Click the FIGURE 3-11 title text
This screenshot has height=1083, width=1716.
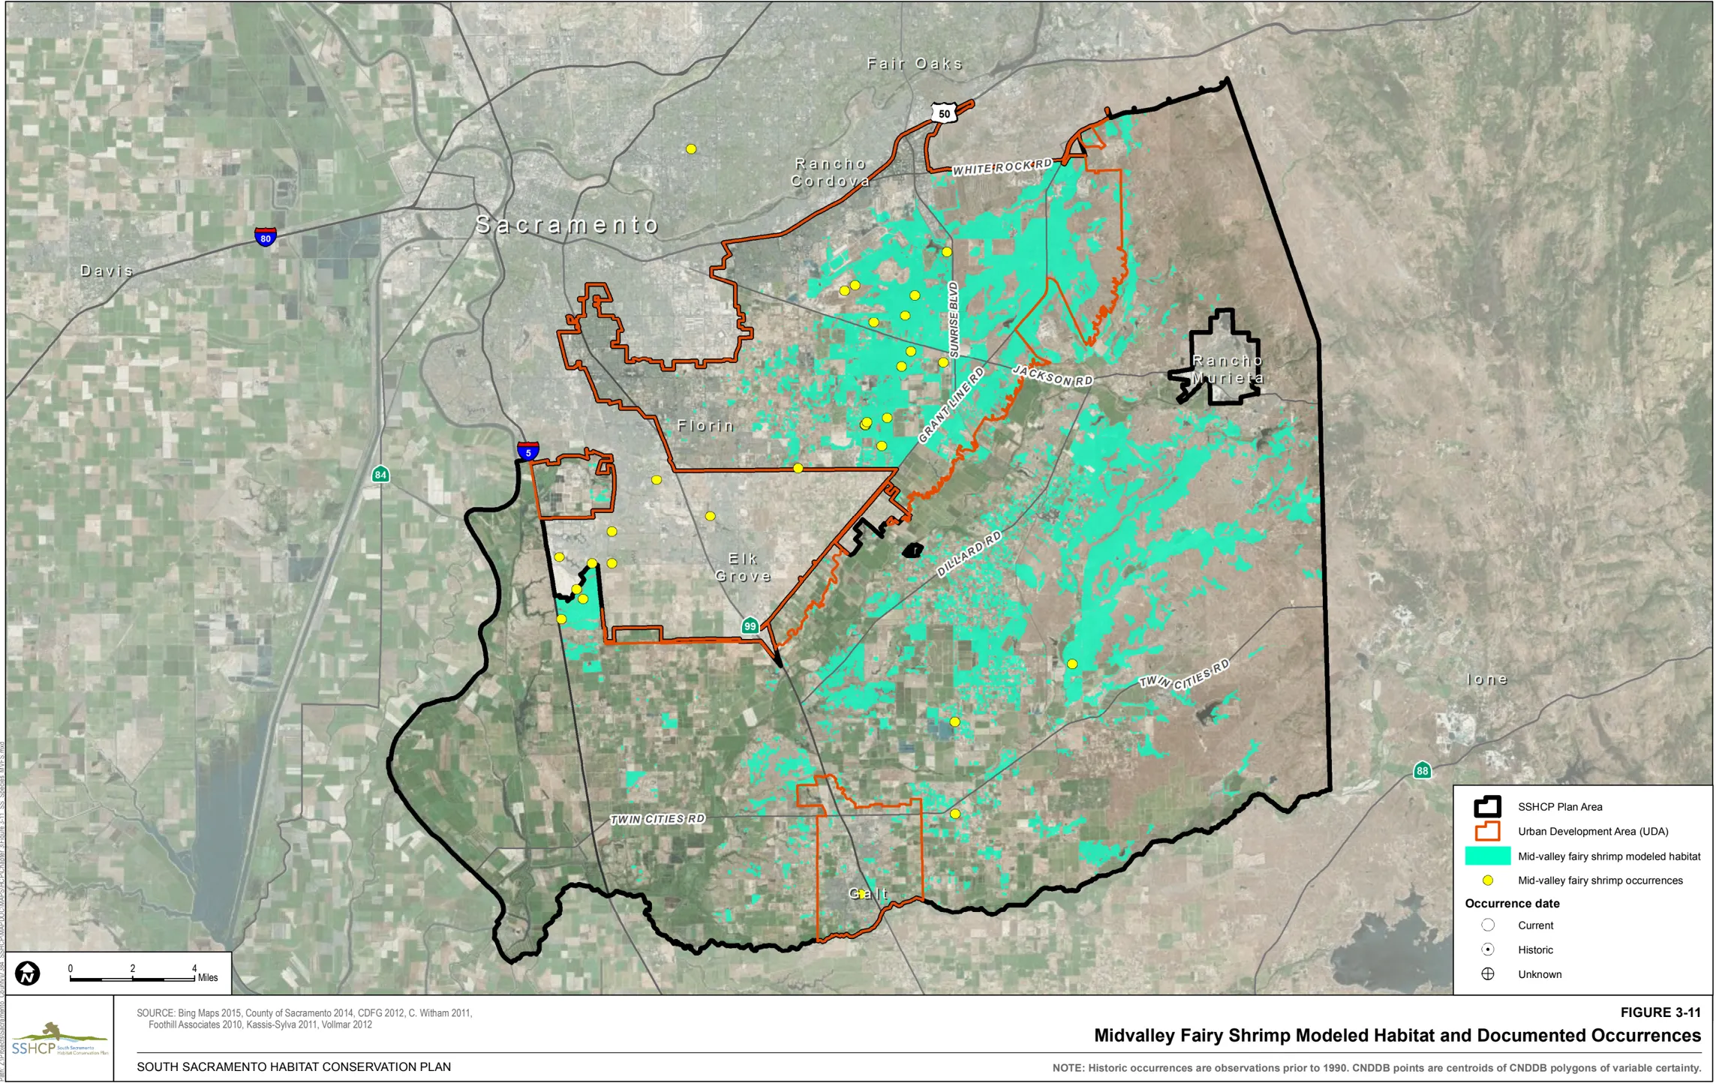(x=1660, y=1012)
